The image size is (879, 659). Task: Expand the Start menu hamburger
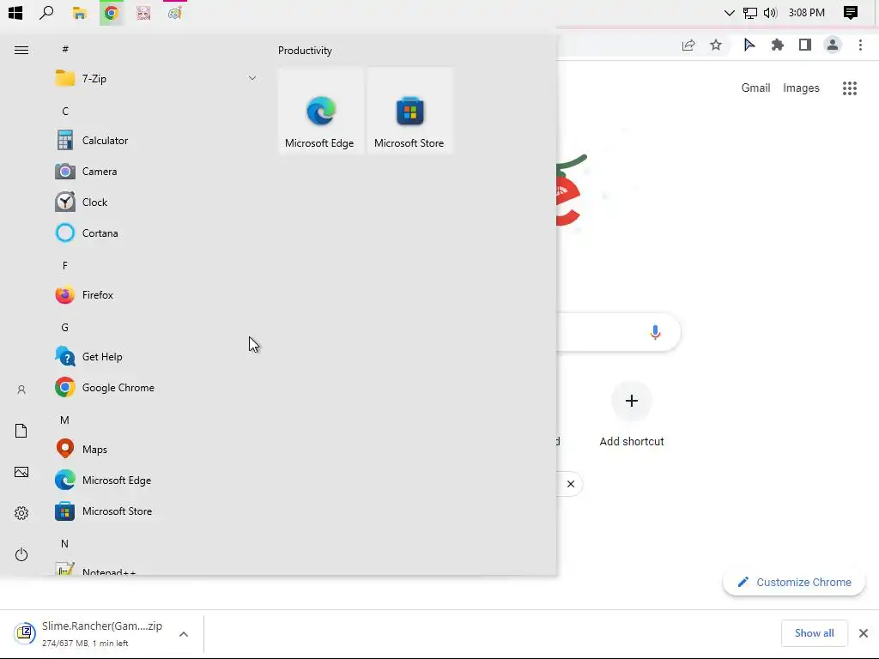coord(21,50)
